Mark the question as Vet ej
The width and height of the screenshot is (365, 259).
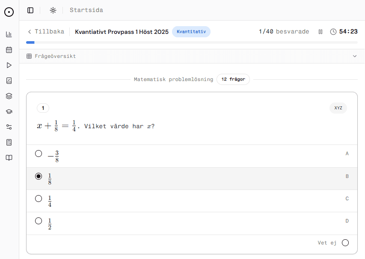(345, 243)
